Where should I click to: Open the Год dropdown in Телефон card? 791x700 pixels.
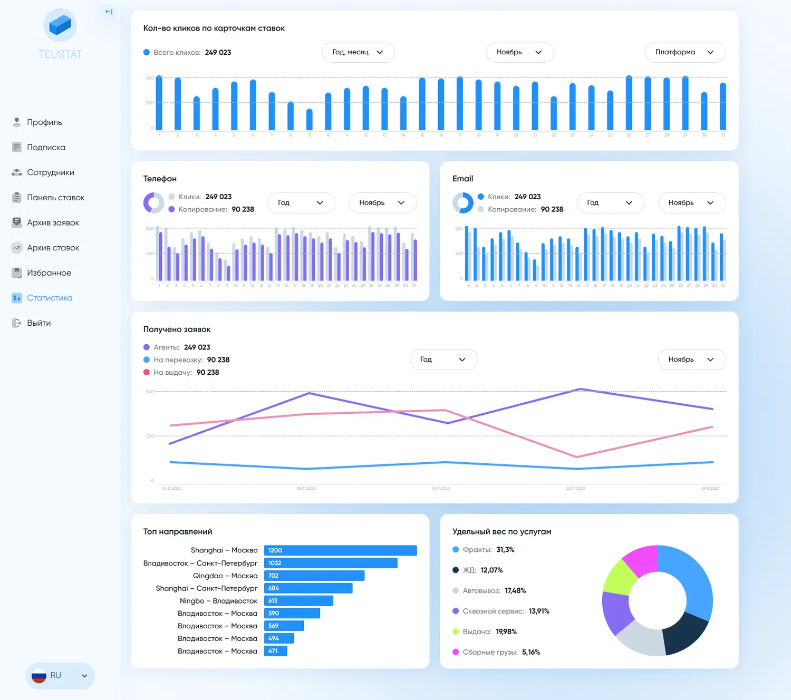pyautogui.click(x=302, y=203)
